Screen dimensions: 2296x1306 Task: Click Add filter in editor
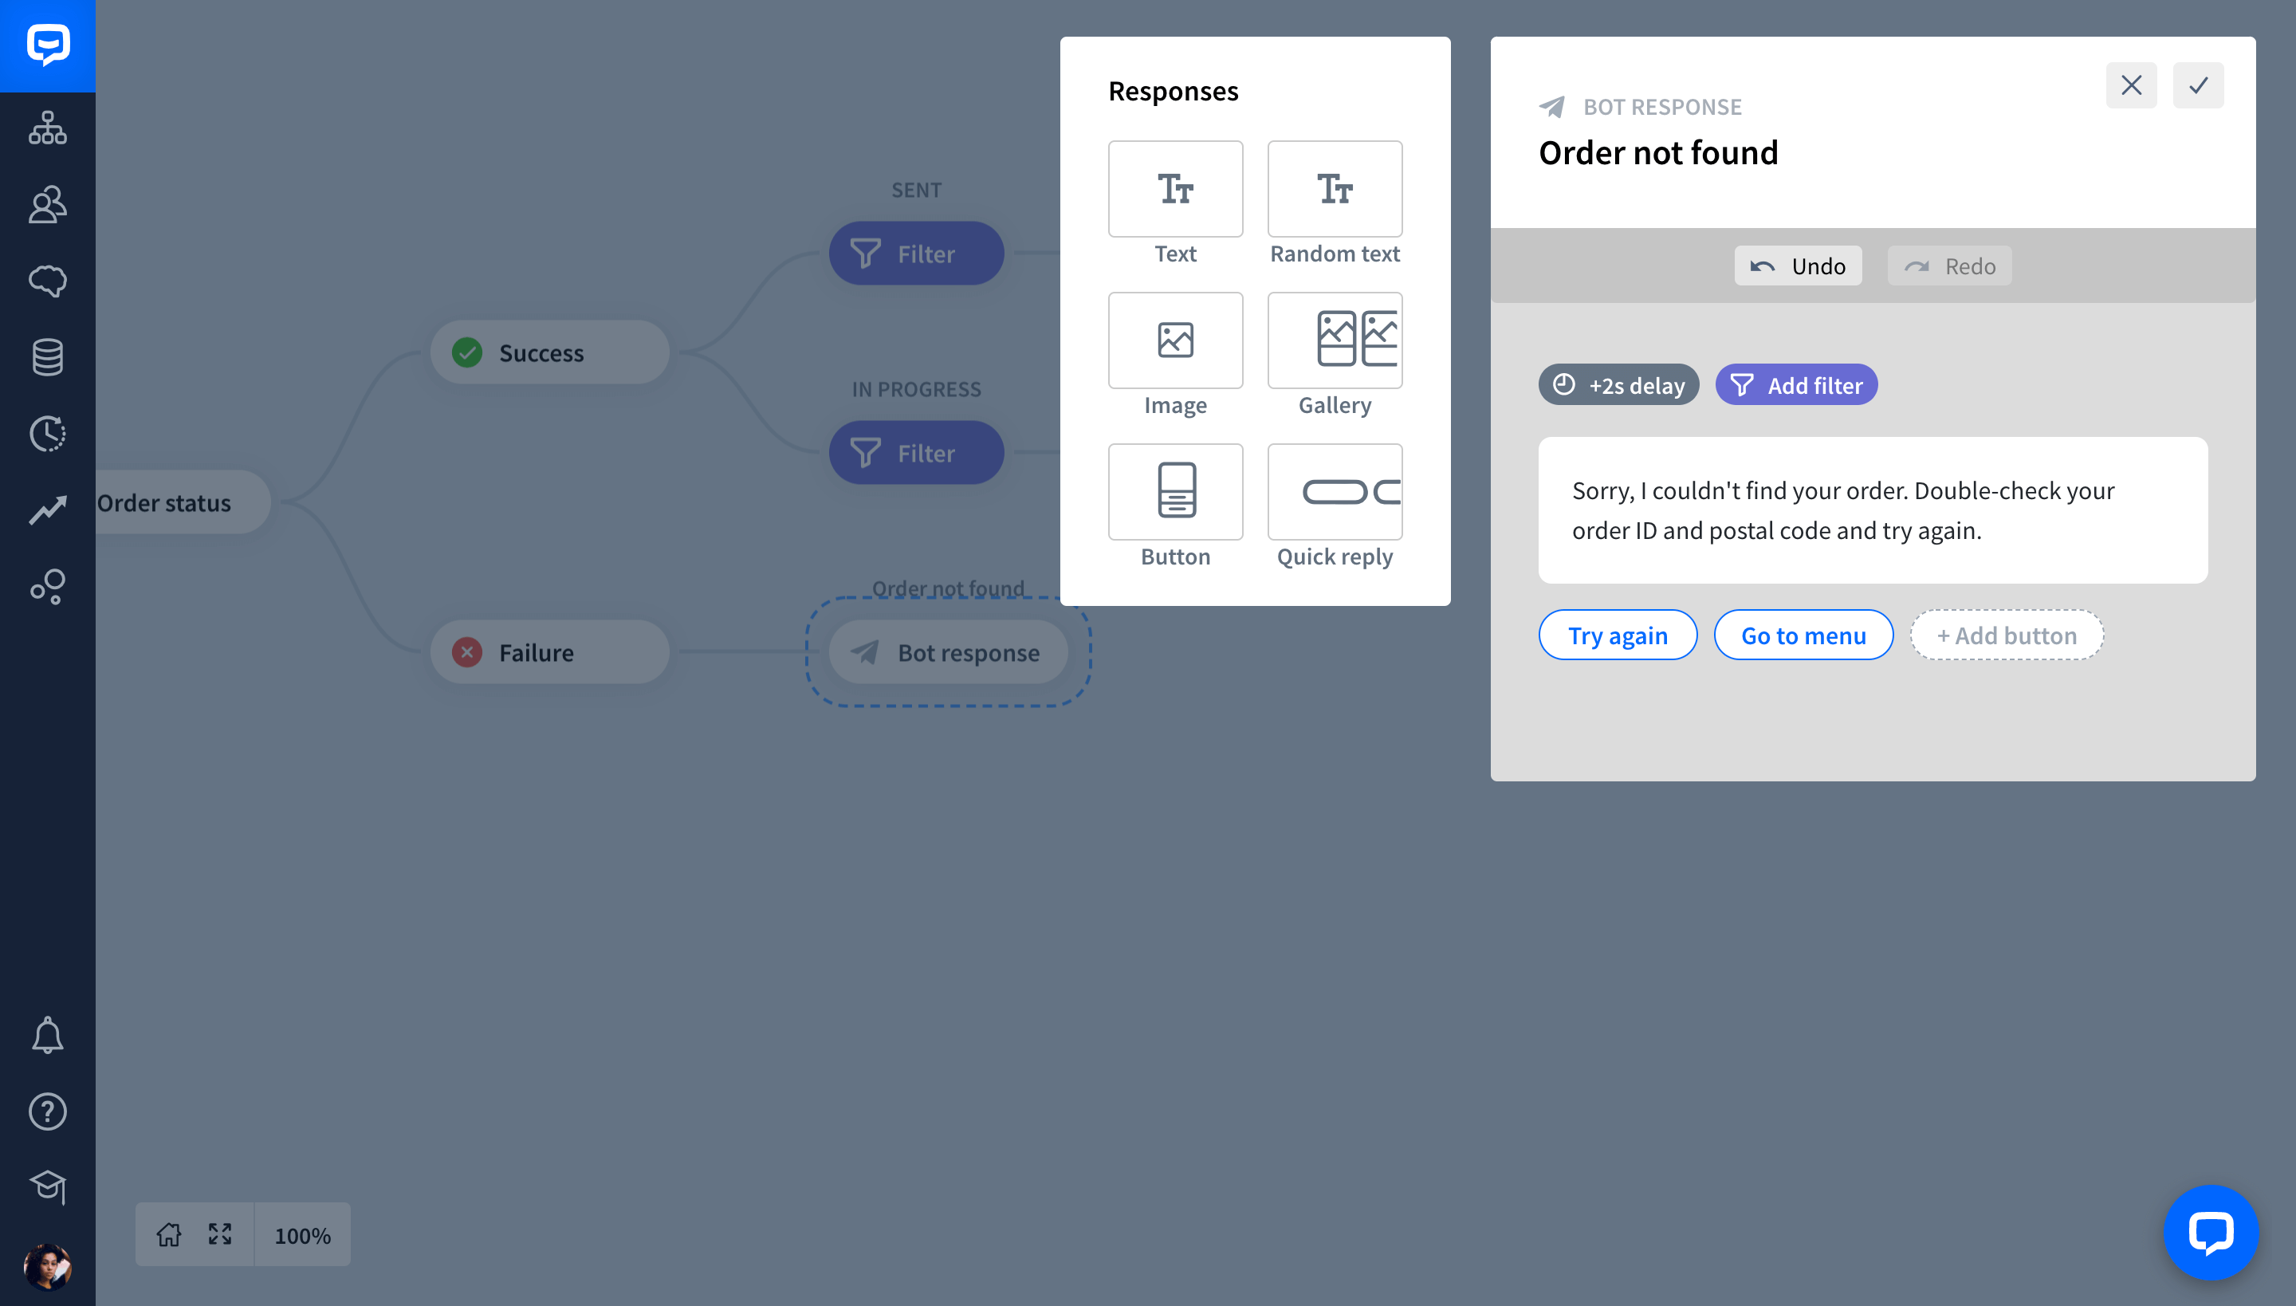(x=1796, y=385)
